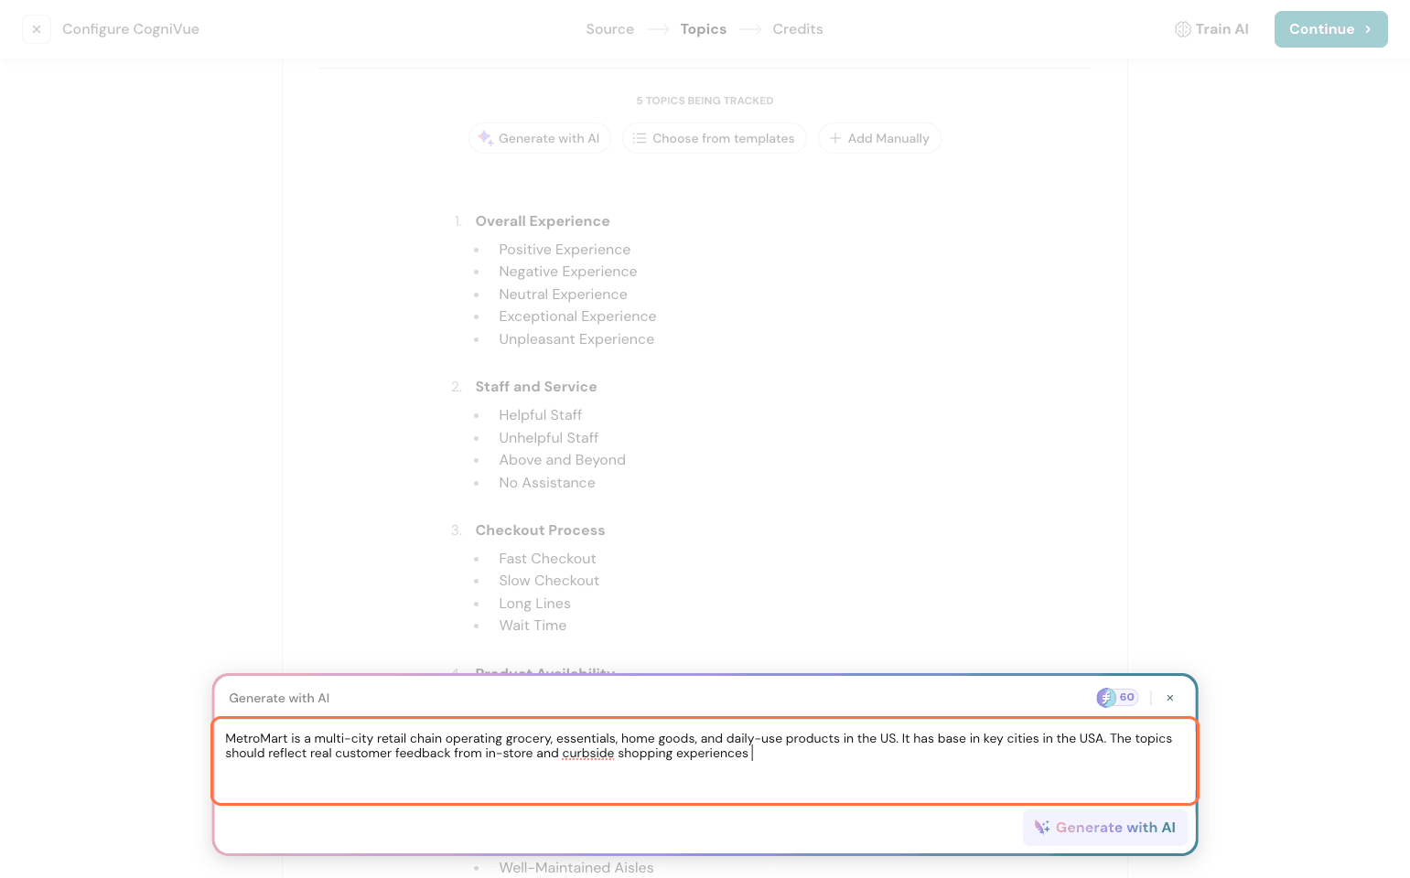The height and width of the screenshot is (878, 1410).
Task: Submit prompt with Generate with AI button
Action: tap(1105, 828)
